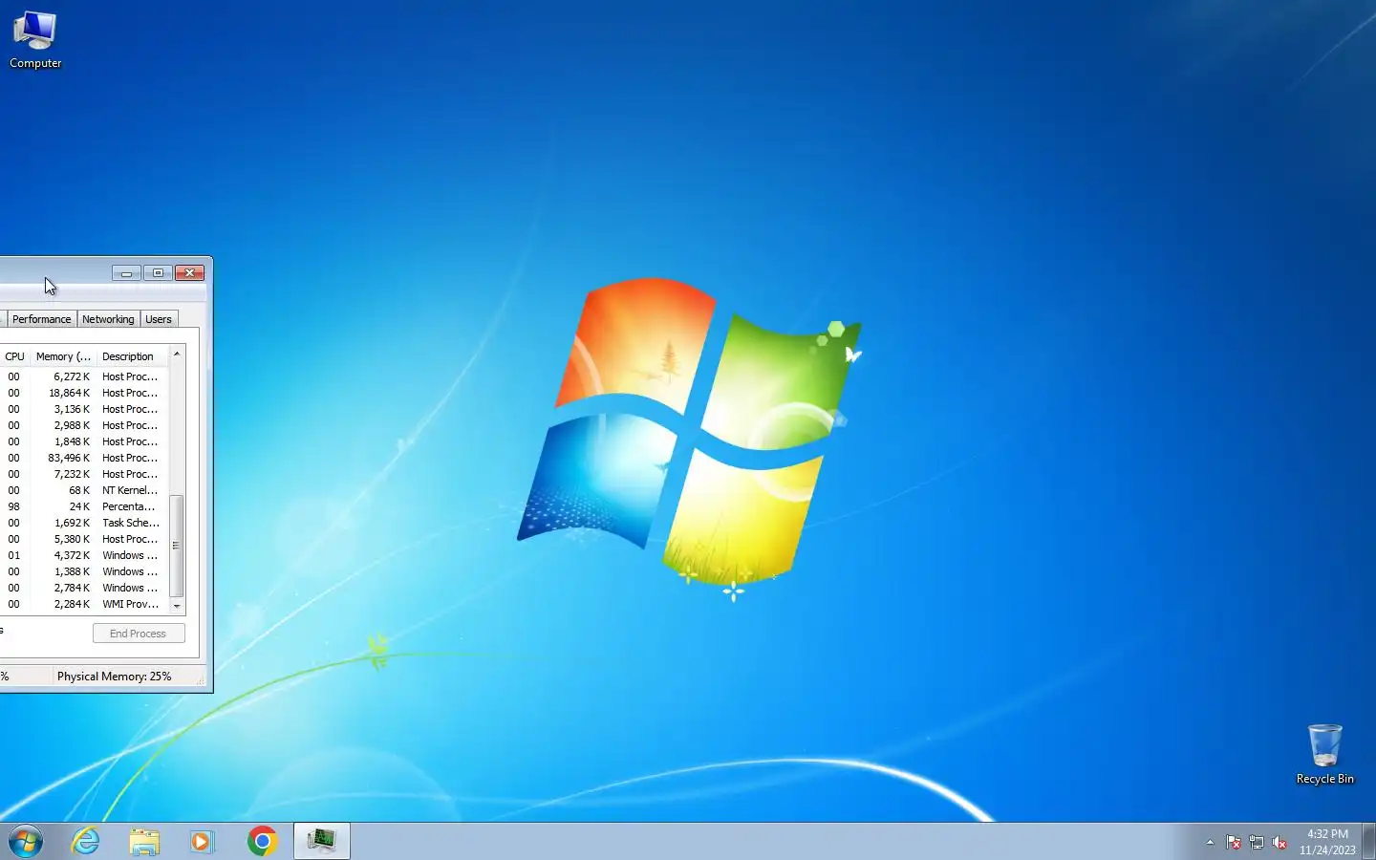The image size is (1376, 860).
Task: Select the process using 6,272 K memory
Action: pos(84,376)
